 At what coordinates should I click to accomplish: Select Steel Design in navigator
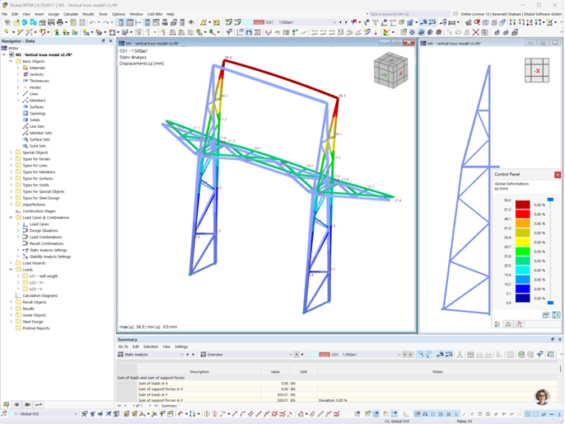(33, 322)
